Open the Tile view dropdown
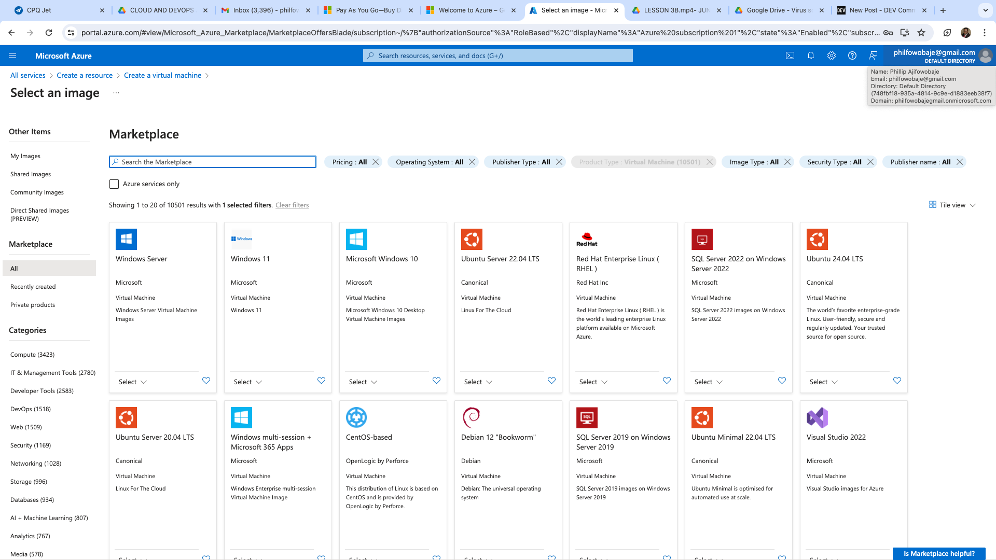This screenshot has height=560, width=996. point(952,205)
